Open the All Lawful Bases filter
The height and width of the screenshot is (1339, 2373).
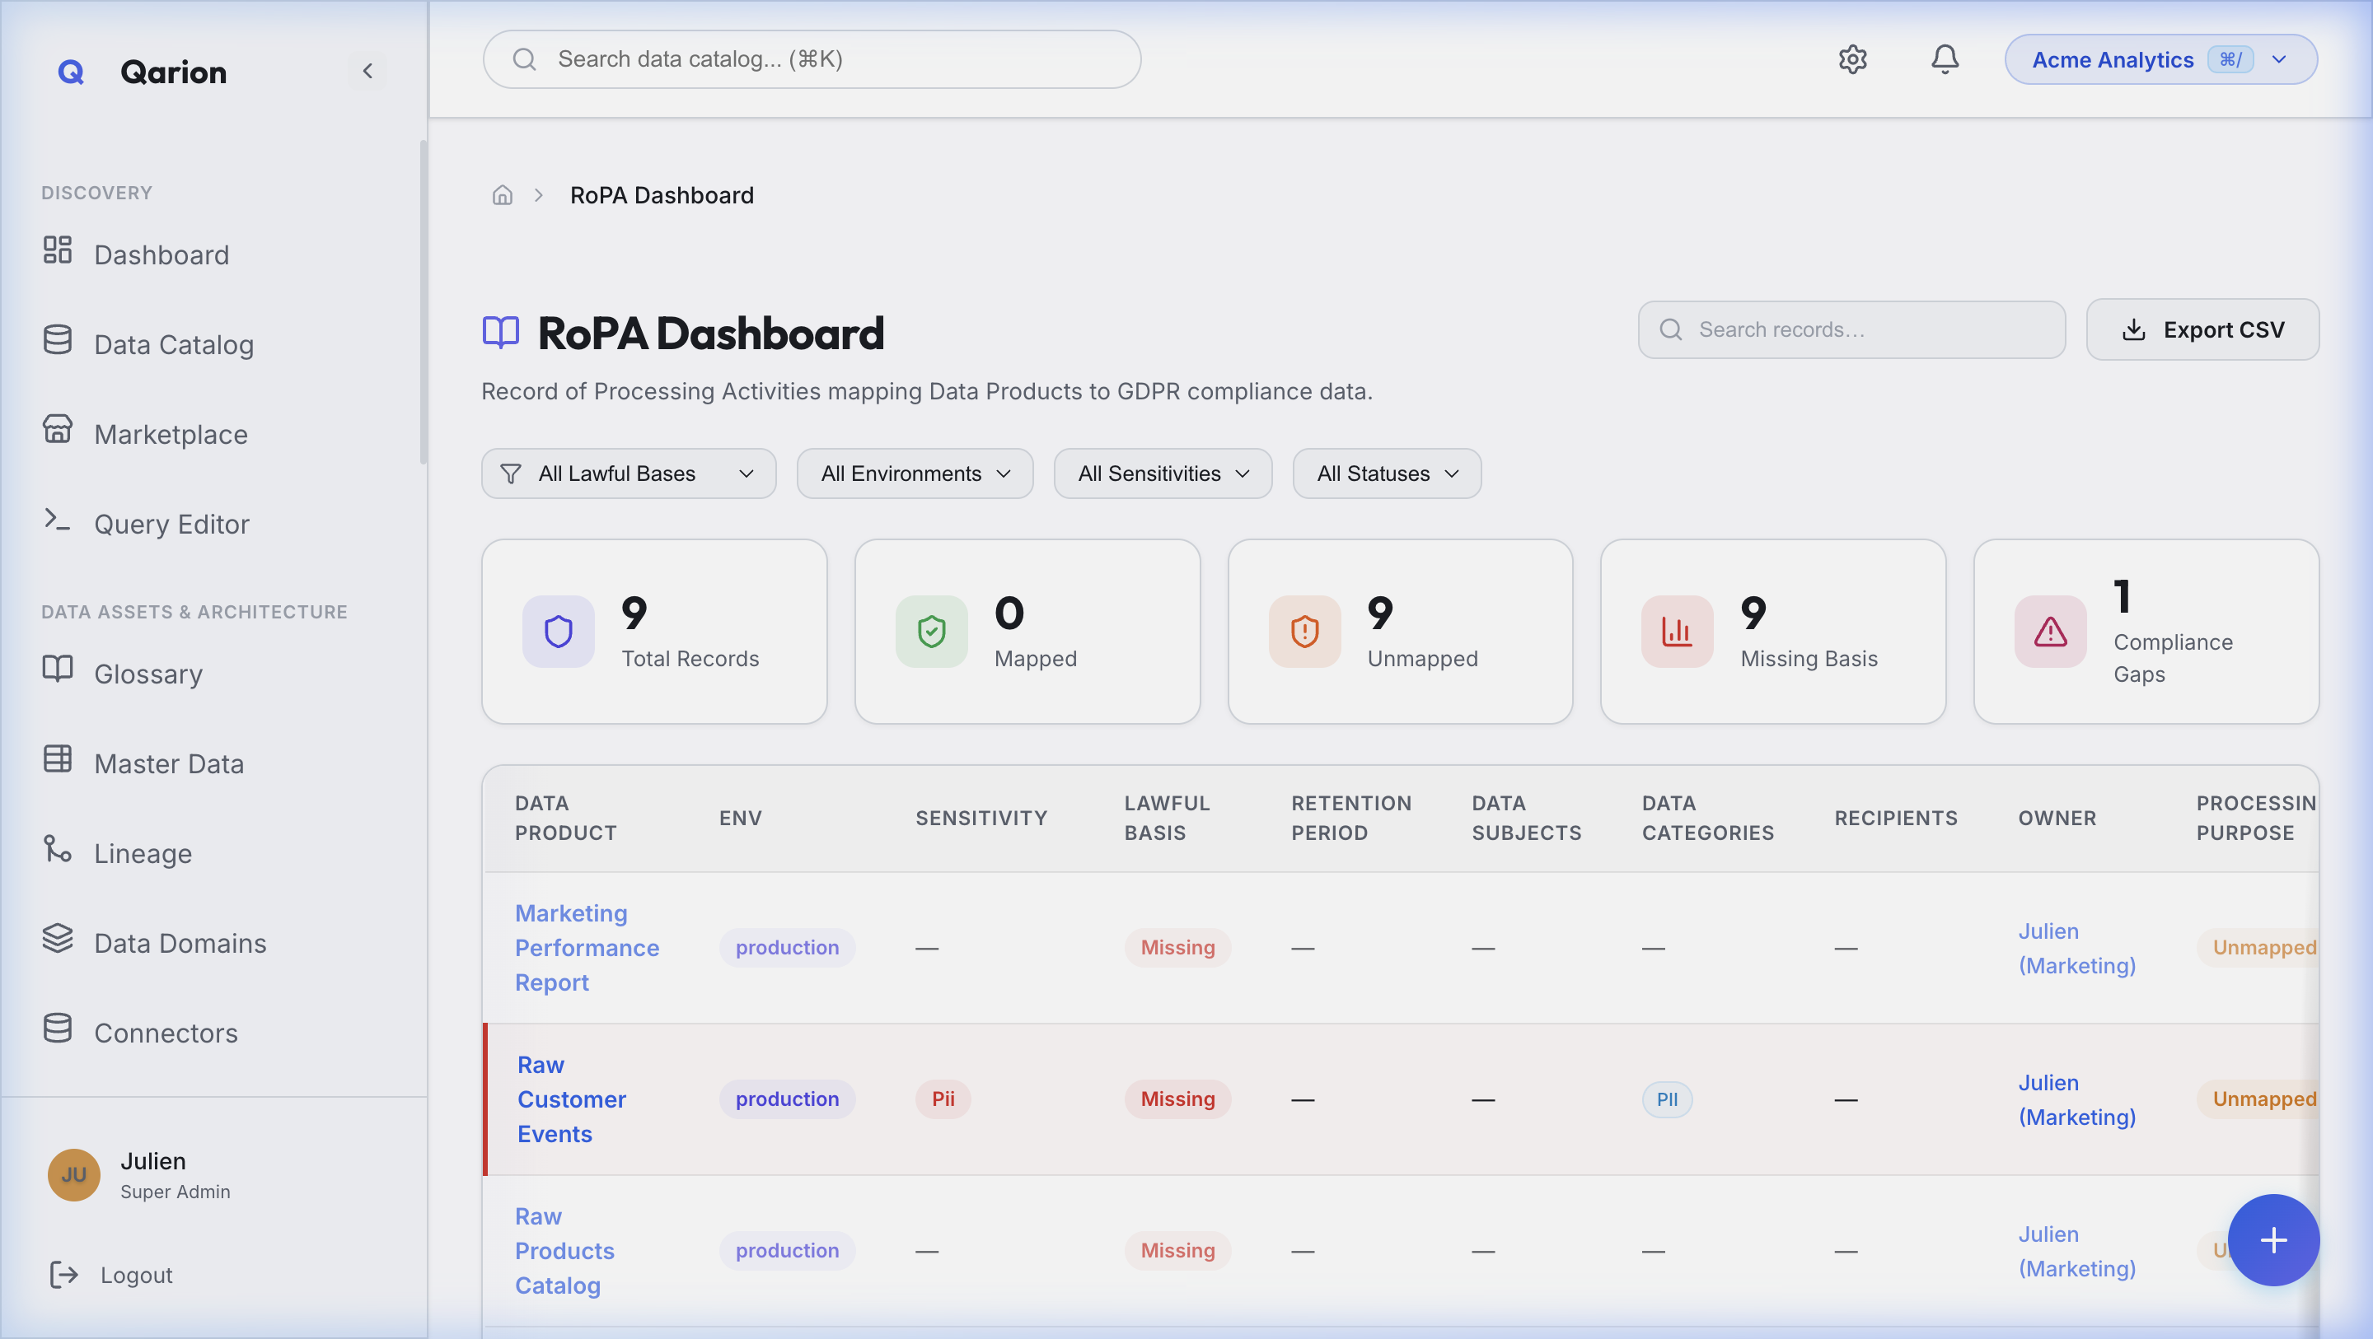coord(628,474)
